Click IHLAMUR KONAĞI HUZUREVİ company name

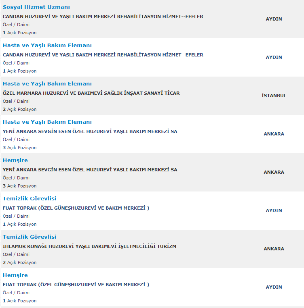tap(89, 246)
